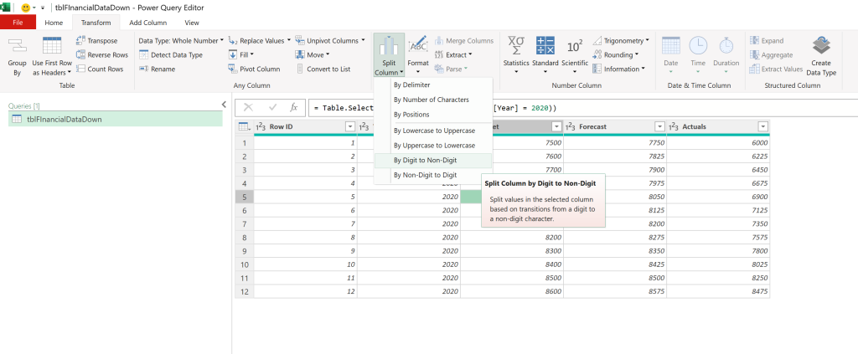858x354 pixels.
Task: Select the tblFInancialDataDown query
Action: [116, 119]
